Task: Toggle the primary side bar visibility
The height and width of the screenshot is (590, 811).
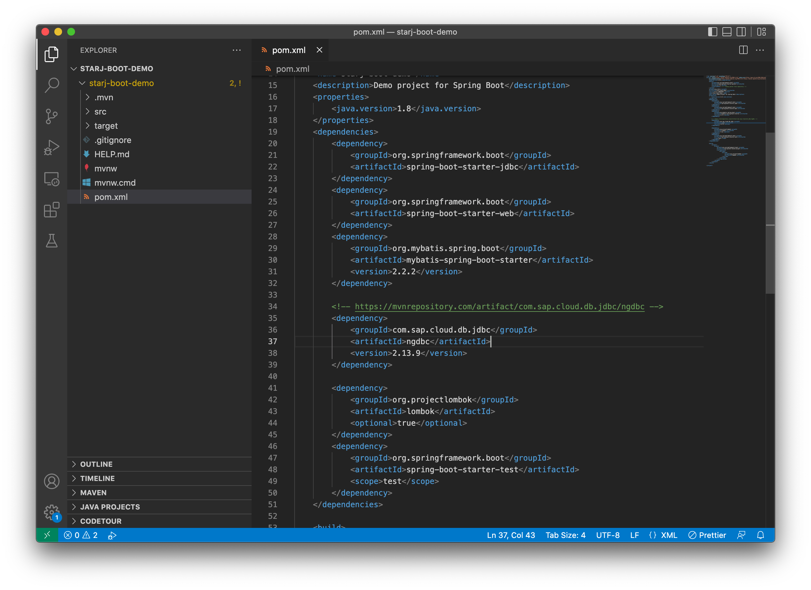Action: pyautogui.click(x=712, y=32)
